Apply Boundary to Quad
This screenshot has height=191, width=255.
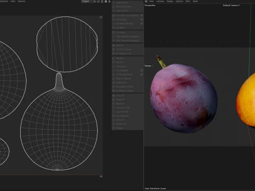click(127, 91)
